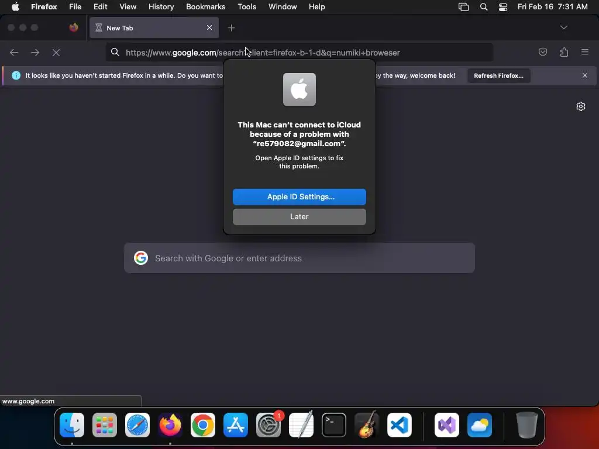Open the Bookmarks menu

[x=205, y=6]
